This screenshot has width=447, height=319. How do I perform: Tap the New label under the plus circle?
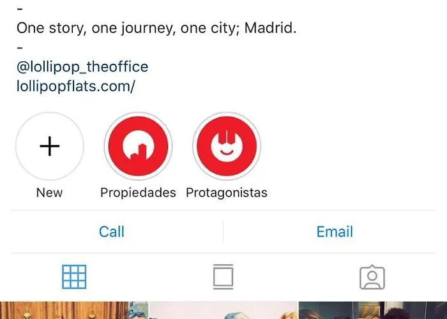tap(49, 193)
